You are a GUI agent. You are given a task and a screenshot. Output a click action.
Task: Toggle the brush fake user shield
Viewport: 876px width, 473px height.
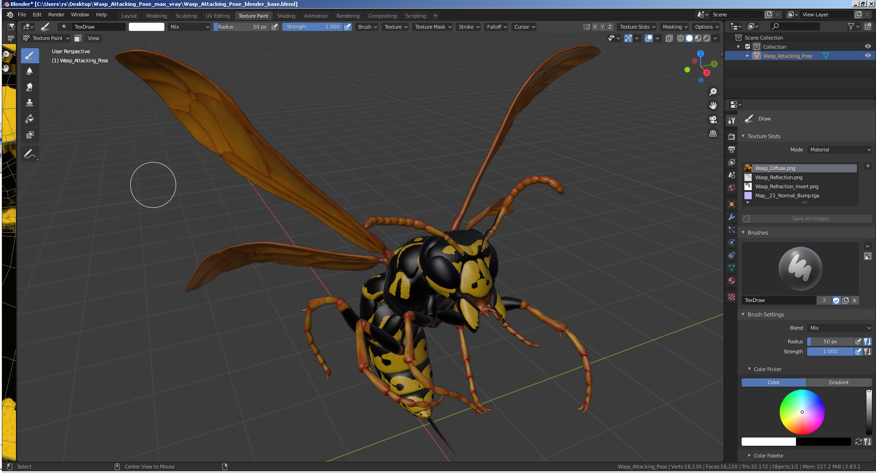coord(836,300)
